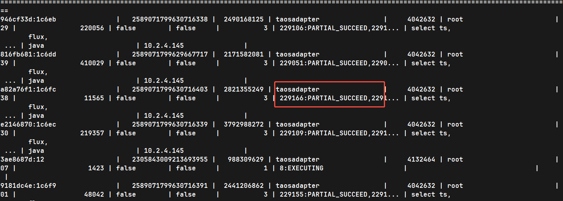The height and width of the screenshot is (201, 563).
Task: Select the 3ae8687d:12 query ID
Action: 22,160
